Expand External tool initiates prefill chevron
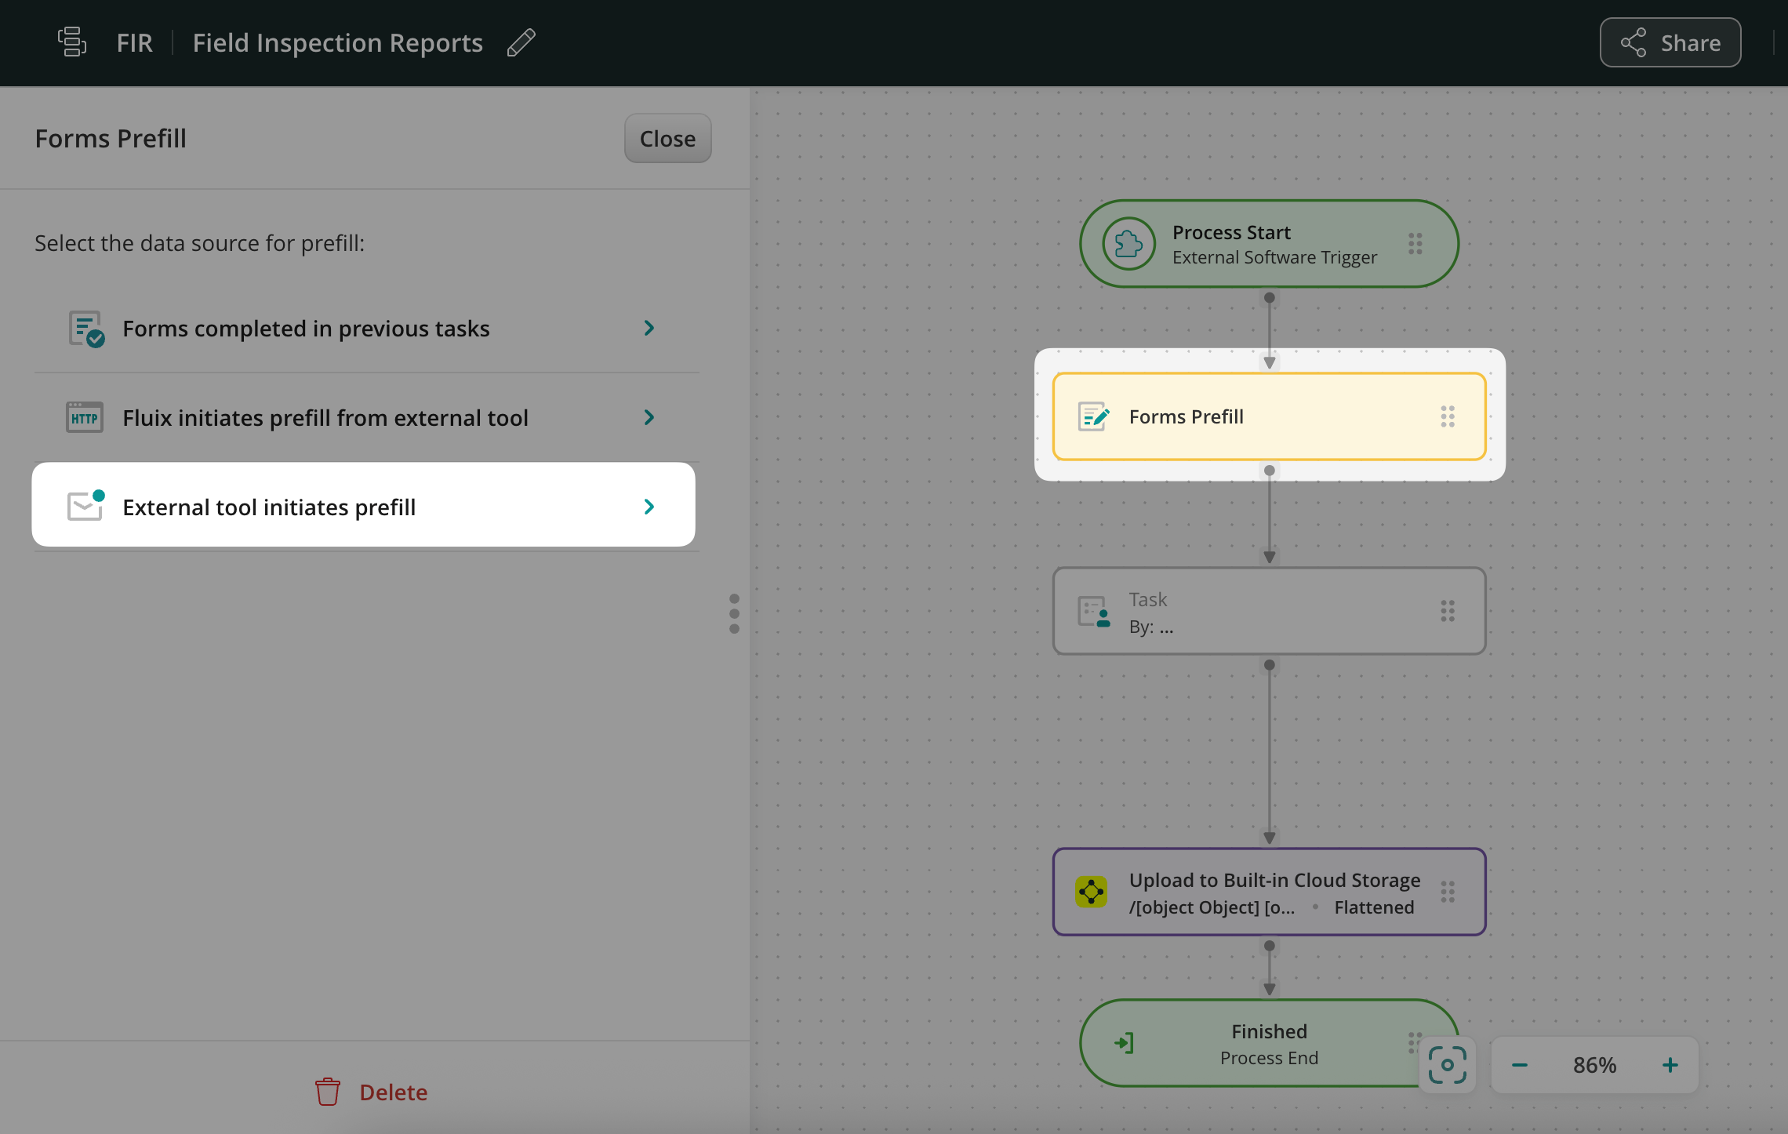1788x1134 pixels. tap(649, 507)
